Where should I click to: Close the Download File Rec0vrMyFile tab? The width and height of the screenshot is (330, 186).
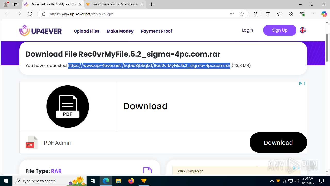point(80,4)
